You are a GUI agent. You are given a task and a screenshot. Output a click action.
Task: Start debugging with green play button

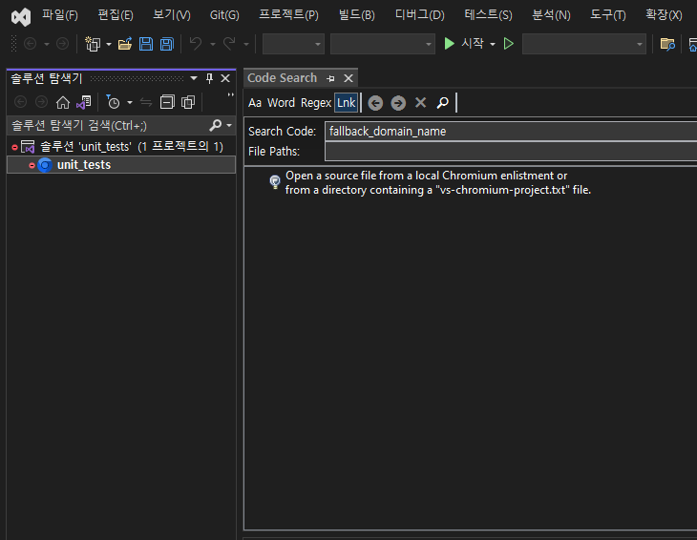coord(450,44)
